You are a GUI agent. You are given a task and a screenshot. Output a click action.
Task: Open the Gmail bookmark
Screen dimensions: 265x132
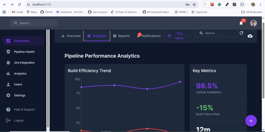(17, 12)
